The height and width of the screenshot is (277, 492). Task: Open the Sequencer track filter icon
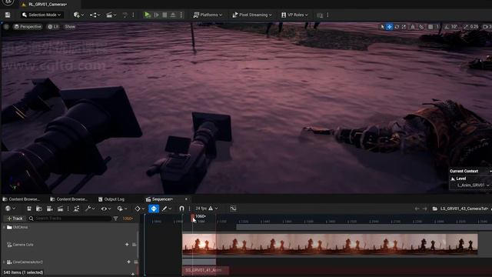pyautogui.click(x=115, y=219)
